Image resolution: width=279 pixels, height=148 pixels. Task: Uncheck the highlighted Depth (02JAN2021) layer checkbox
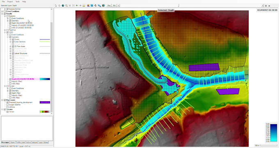pos(10,79)
